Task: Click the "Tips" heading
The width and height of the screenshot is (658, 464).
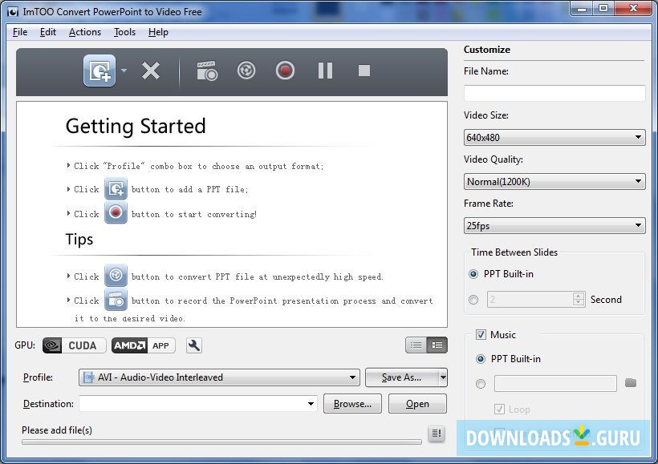Action: click(x=79, y=240)
